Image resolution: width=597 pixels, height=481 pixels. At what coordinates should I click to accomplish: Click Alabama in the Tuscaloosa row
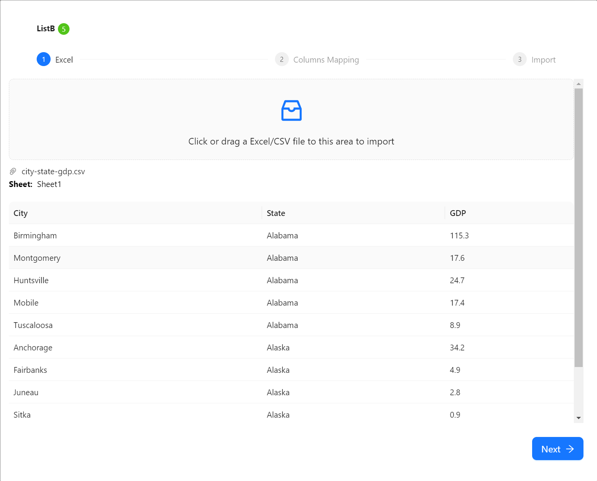point(282,325)
